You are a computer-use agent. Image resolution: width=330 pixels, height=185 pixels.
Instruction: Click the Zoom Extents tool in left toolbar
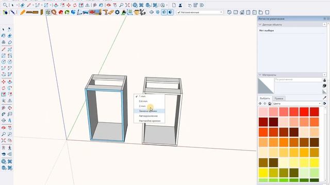4,140
